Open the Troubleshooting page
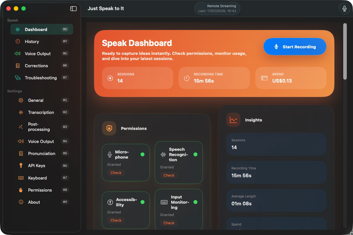The width and height of the screenshot is (353, 235). click(42, 78)
